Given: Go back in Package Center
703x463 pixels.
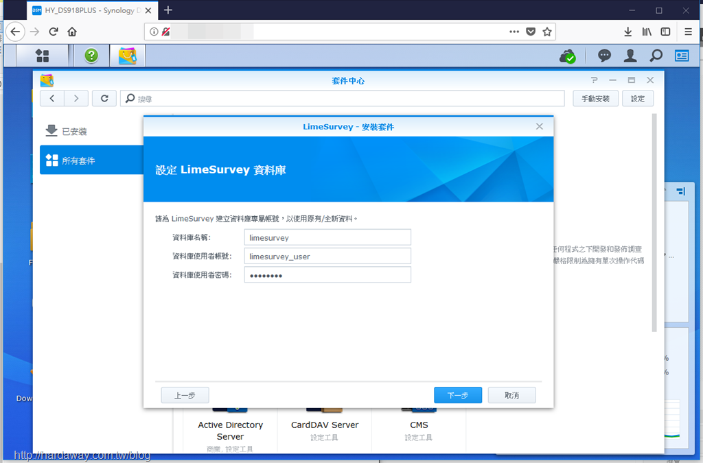Looking at the screenshot, I should click(52, 98).
